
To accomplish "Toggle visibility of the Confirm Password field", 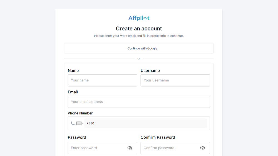I will pyautogui.click(x=202, y=148).
